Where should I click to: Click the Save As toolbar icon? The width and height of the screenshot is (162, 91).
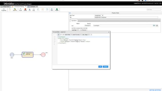[x=15, y=10]
